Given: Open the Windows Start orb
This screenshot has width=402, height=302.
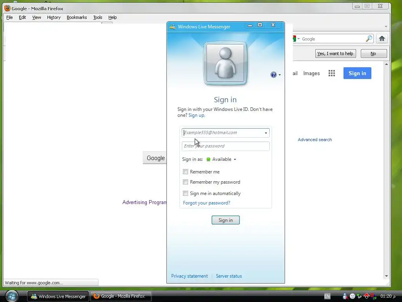Looking at the screenshot, I should pos(11,296).
